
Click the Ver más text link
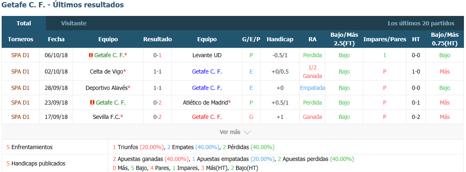click(230, 132)
